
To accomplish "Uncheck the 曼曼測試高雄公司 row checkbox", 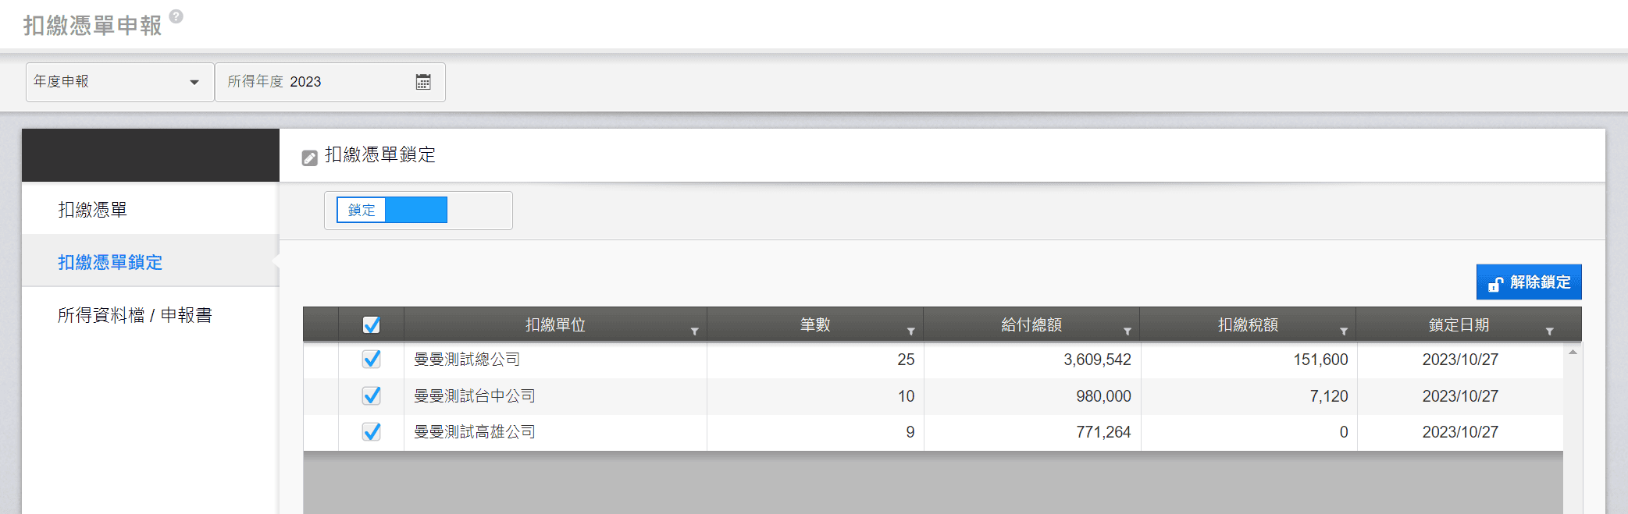I will [372, 432].
